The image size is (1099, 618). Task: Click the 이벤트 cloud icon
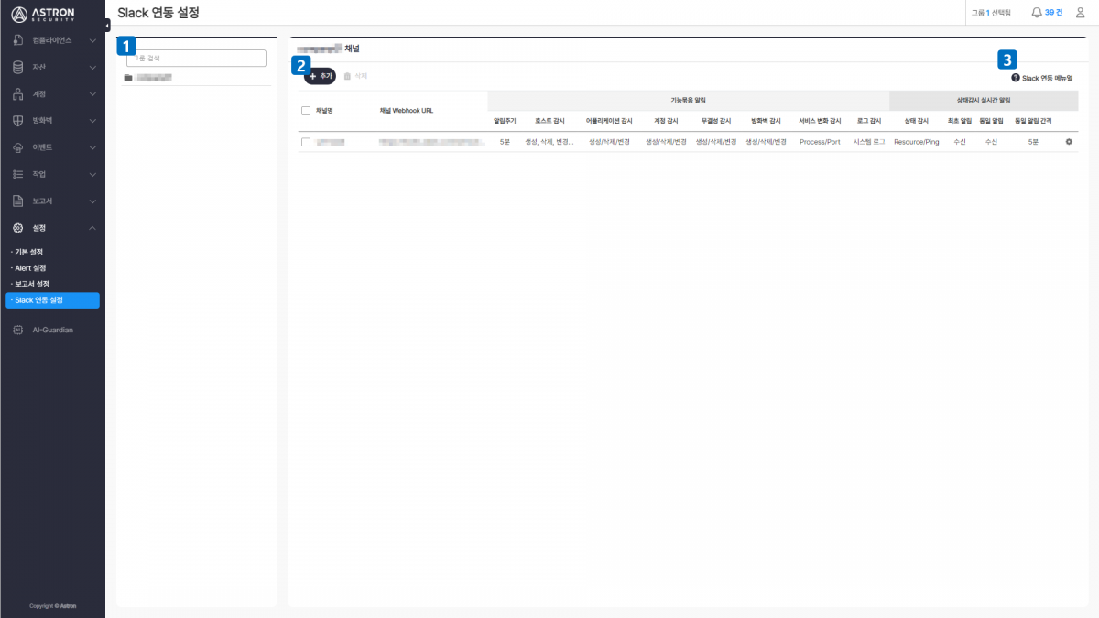click(18, 147)
